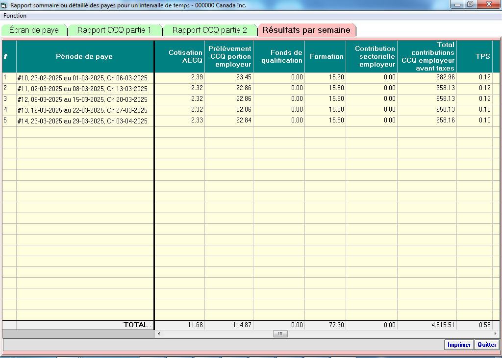The image size is (502, 358).
Task: Click the horizontal scrollbar left arrow
Action: click(158, 334)
